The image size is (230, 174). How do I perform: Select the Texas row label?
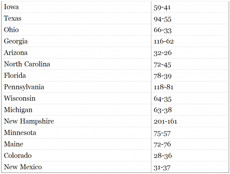[x=13, y=18]
